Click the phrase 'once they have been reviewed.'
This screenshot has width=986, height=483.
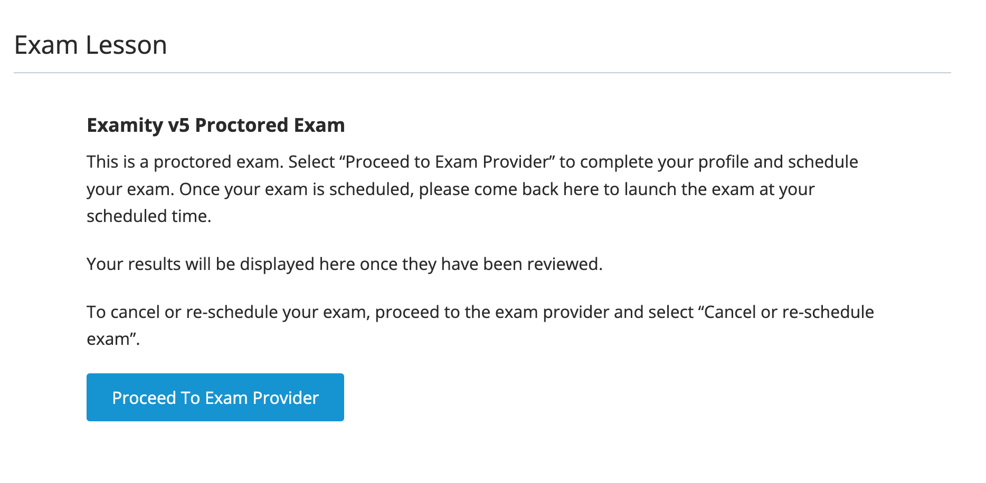[481, 264]
